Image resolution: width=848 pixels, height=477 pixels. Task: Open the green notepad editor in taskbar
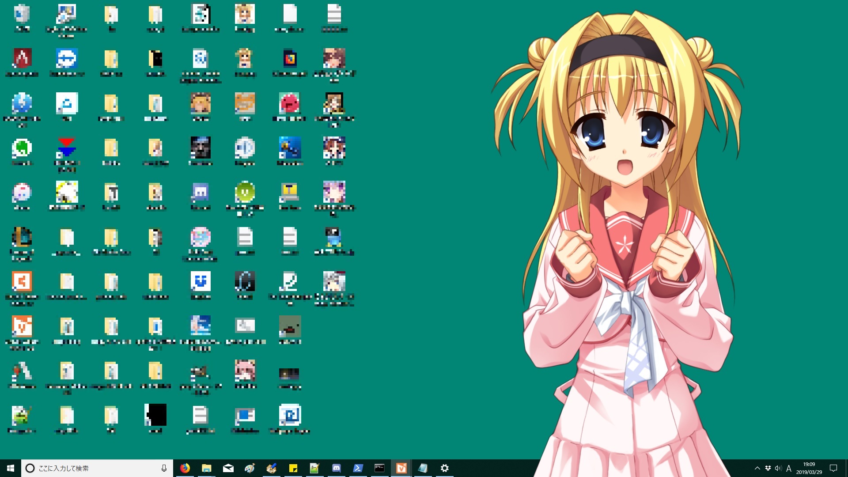314,468
